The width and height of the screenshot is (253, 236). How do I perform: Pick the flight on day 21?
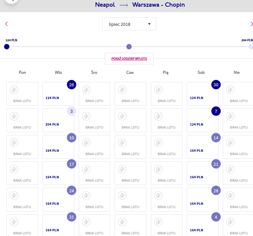click(203, 173)
